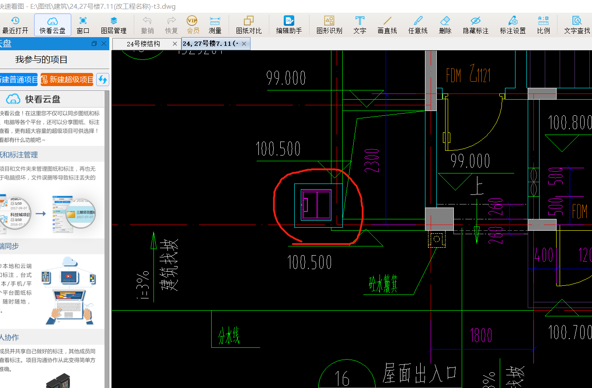This screenshot has height=388, width=592.
Task: Choose the 删除 eraser tool
Action: [445, 25]
